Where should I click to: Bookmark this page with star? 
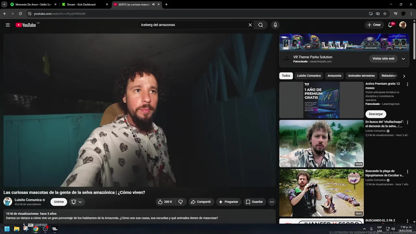[x=385, y=14]
